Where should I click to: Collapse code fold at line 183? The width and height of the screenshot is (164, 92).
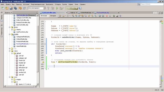tap(45, 44)
